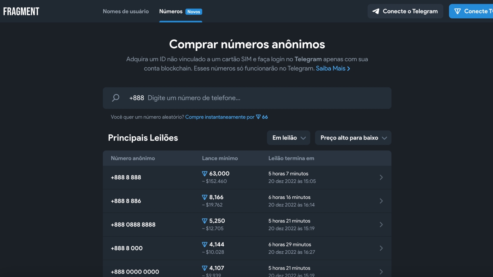
Task: Click the TON icon beside 4,107
Action: tap(205, 268)
